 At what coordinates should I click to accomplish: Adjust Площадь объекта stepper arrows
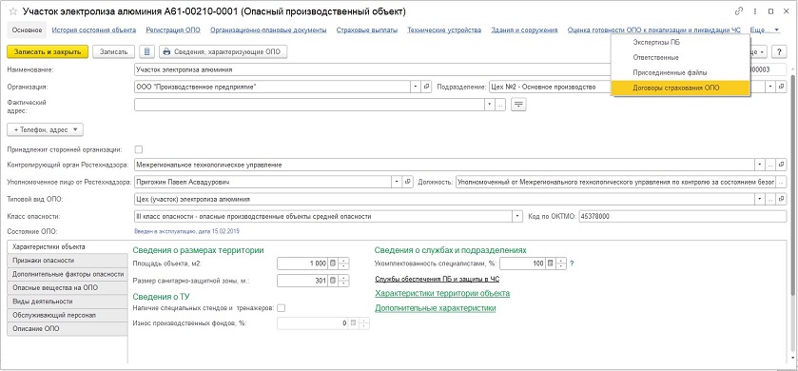(x=344, y=264)
